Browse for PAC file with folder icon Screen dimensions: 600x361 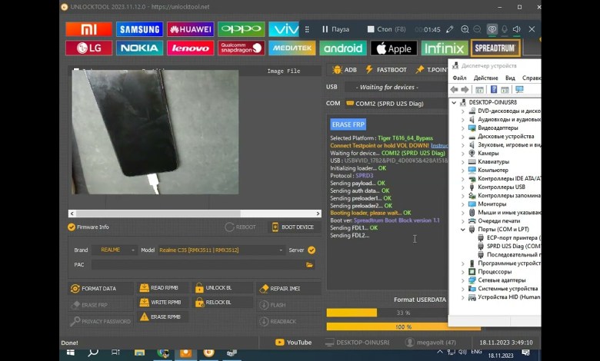click(310, 265)
